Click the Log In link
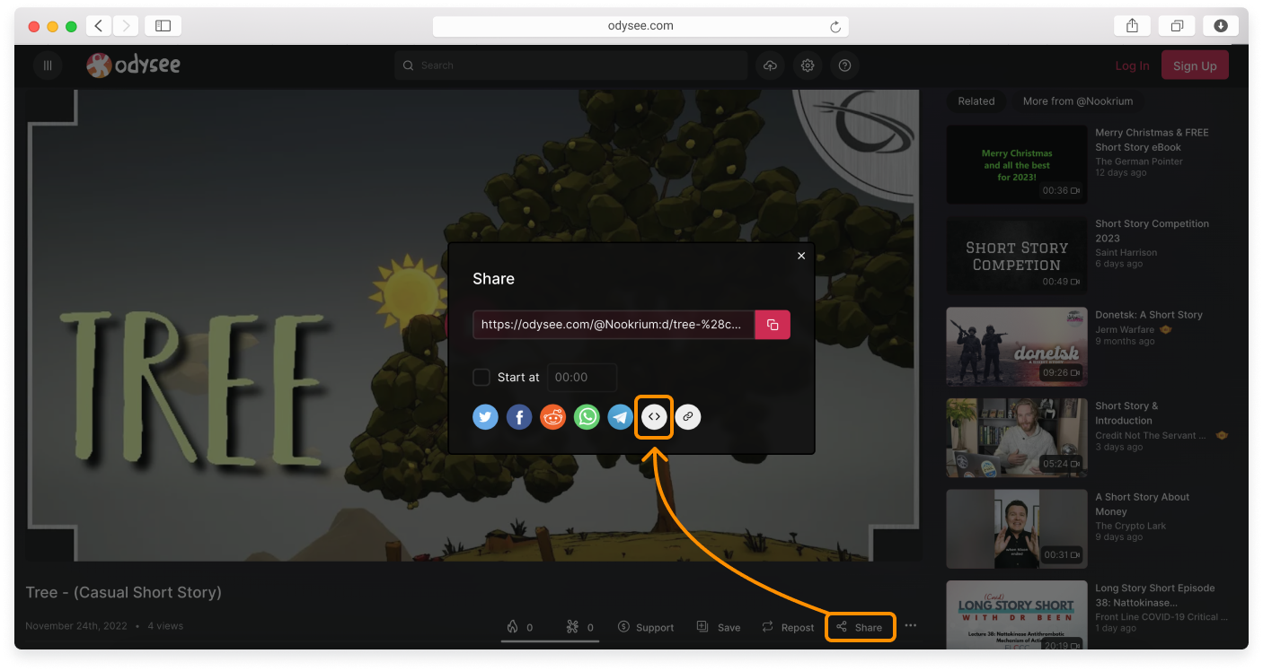Image resolution: width=1263 pixels, height=671 pixels. click(1132, 65)
